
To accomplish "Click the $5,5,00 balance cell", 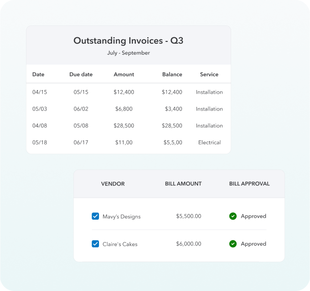I will pos(173,142).
